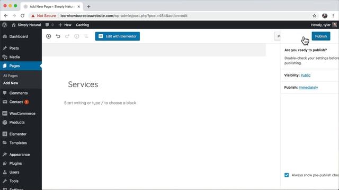Undo the last edit
339x190 pixels.
(x=58, y=36)
